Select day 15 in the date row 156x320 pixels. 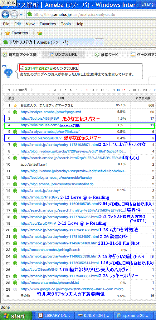pos(118,90)
